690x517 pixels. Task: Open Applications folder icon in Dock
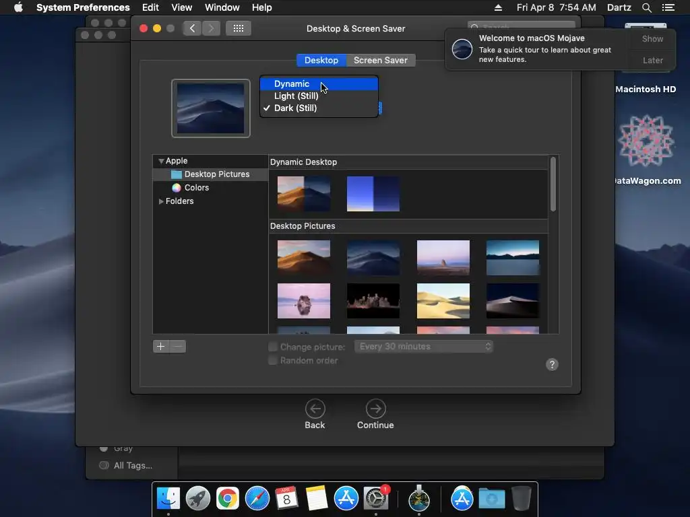coord(462,498)
